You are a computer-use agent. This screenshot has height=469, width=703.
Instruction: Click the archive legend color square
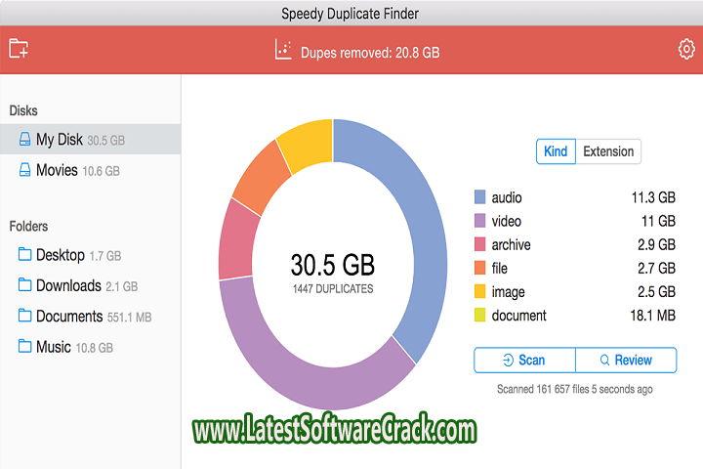tap(479, 244)
